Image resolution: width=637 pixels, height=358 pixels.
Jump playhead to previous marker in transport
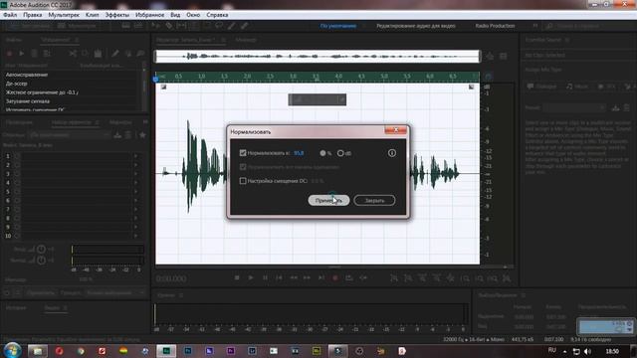click(279, 277)
